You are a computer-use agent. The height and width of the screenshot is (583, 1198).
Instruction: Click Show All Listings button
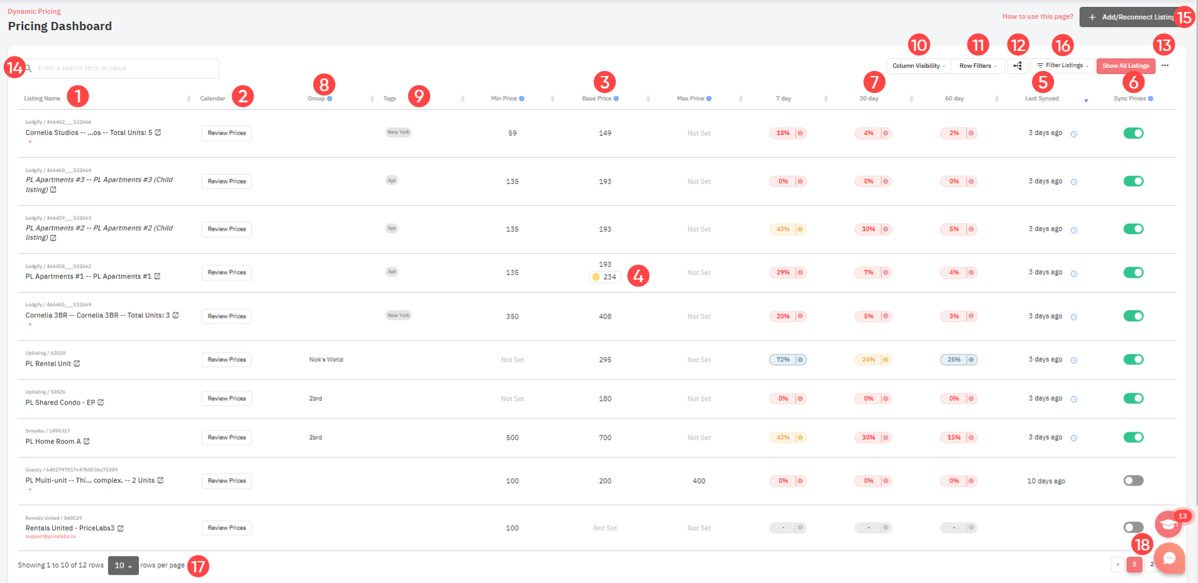point(1126,66)
